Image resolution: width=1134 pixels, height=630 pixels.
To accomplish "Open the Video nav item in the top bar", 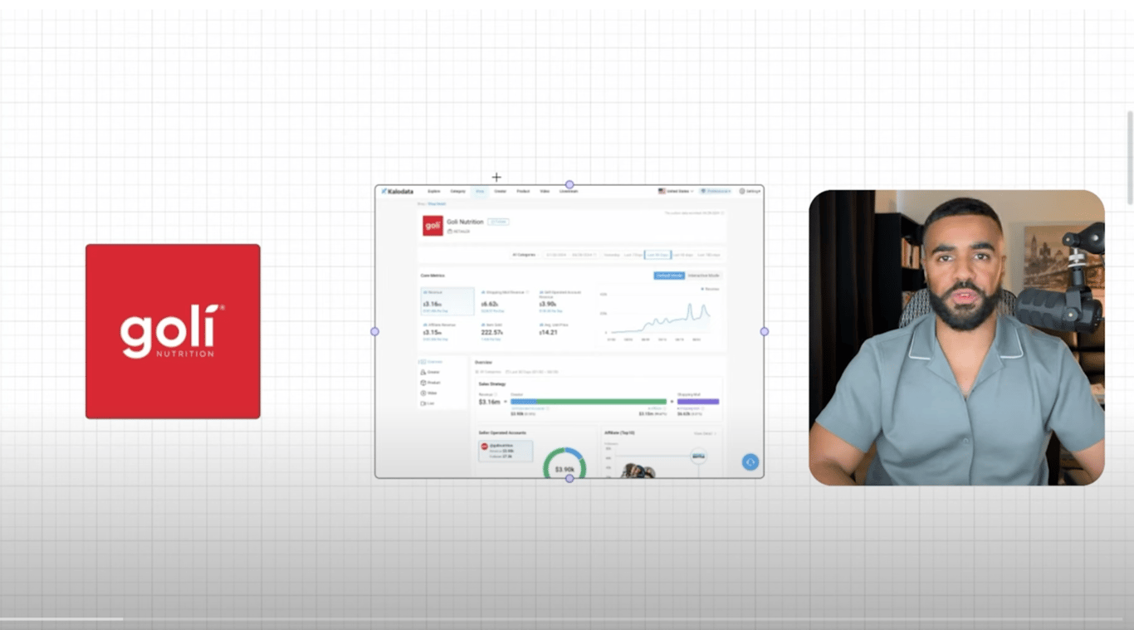I will point(545,191).
